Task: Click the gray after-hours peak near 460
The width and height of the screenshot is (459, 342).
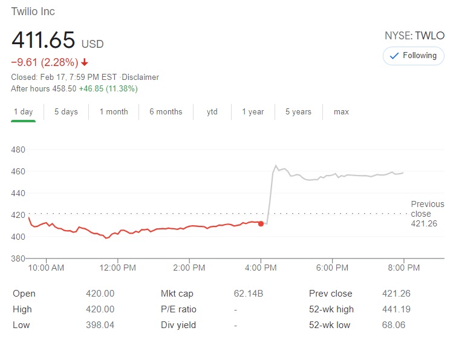Action: (276, 166)
